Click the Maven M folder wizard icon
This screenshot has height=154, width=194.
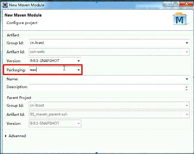(x=180, y=19)
